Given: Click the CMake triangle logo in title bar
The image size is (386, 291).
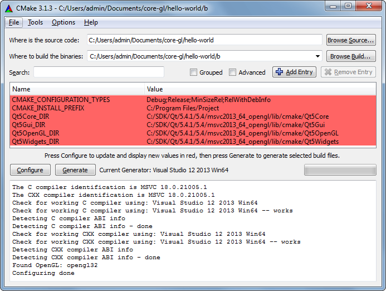Looking at the screenshot, I should coord(9,8).
